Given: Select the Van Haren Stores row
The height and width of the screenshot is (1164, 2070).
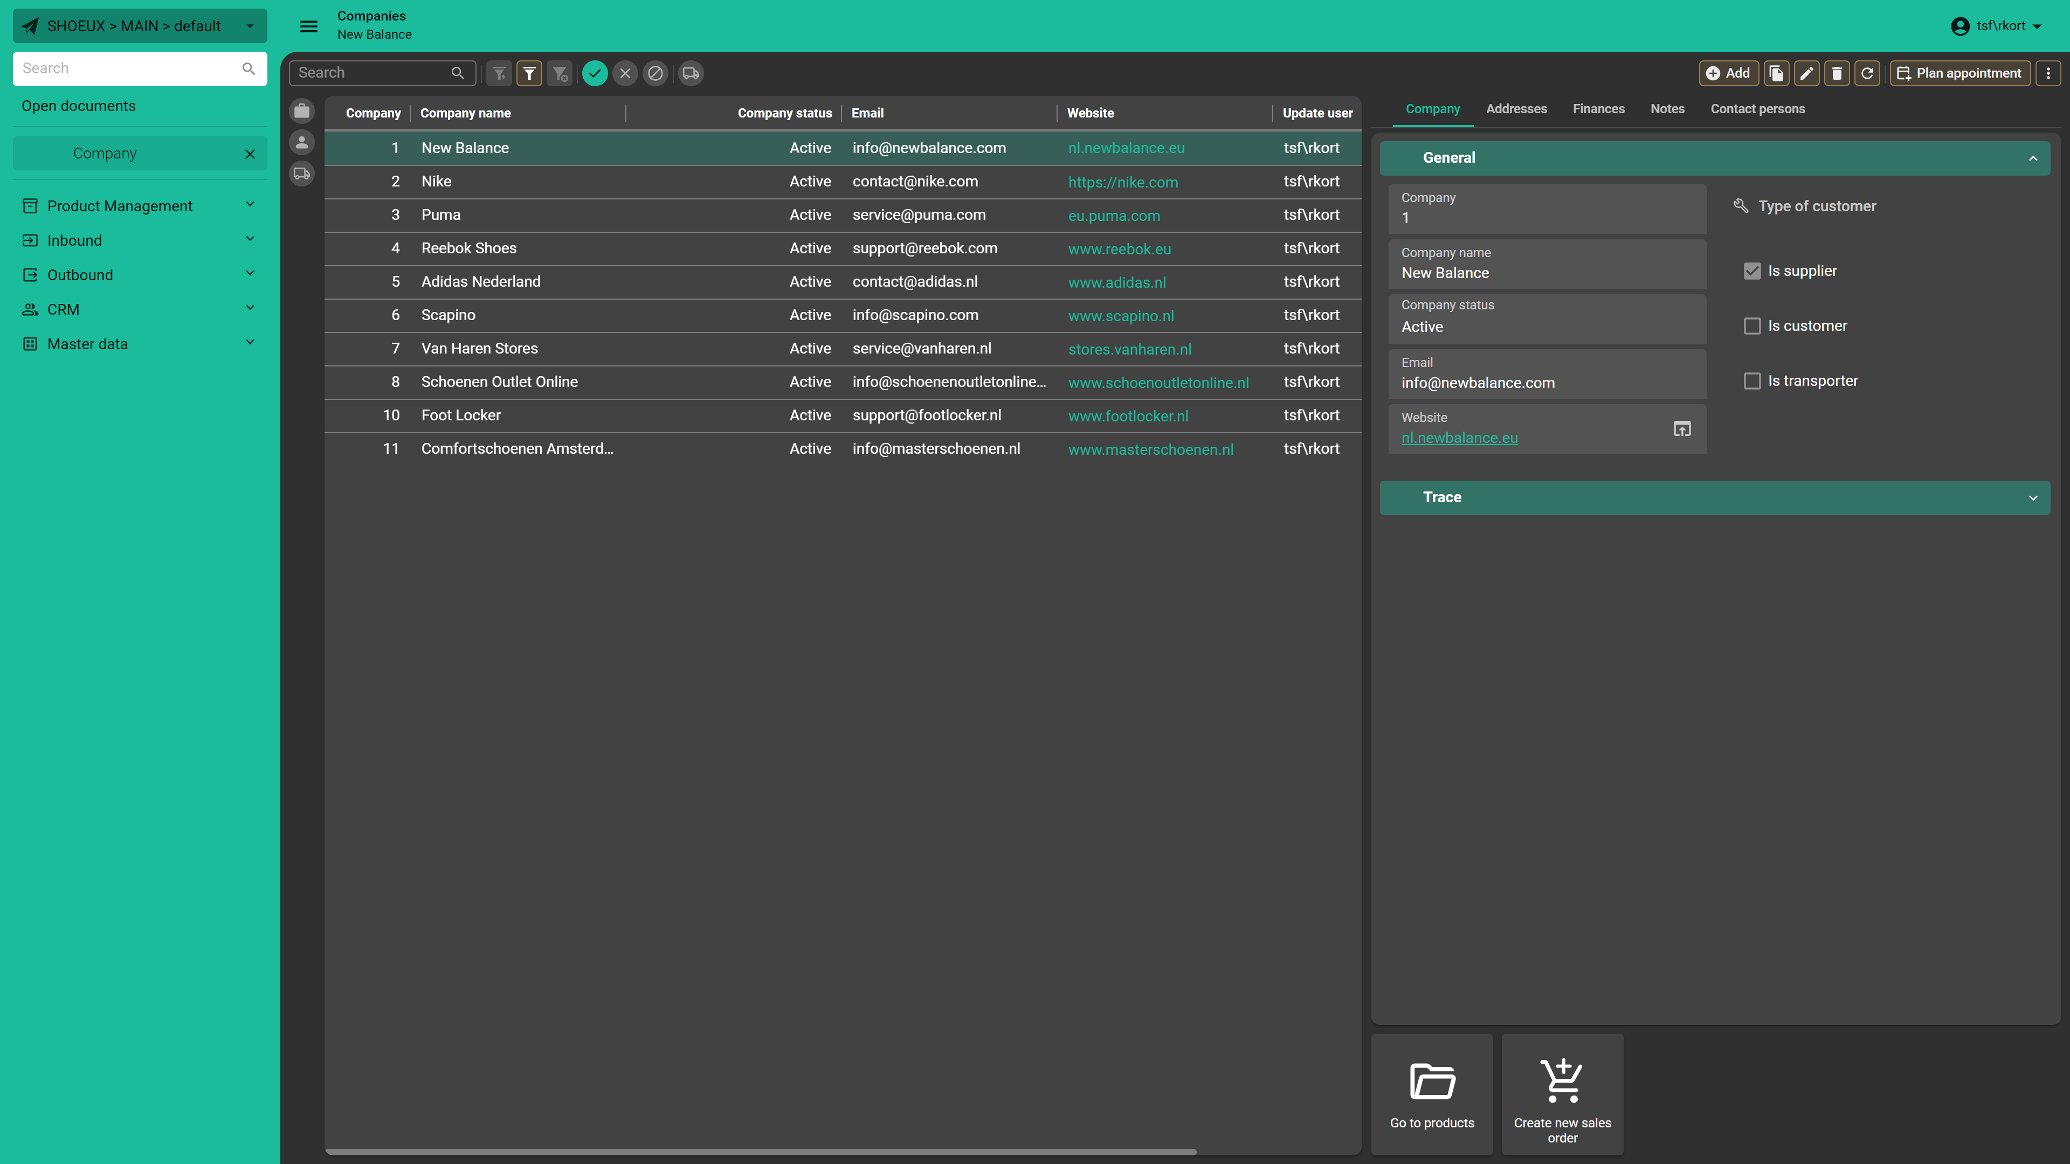Looking at the screenshot, I should (842, 349).
